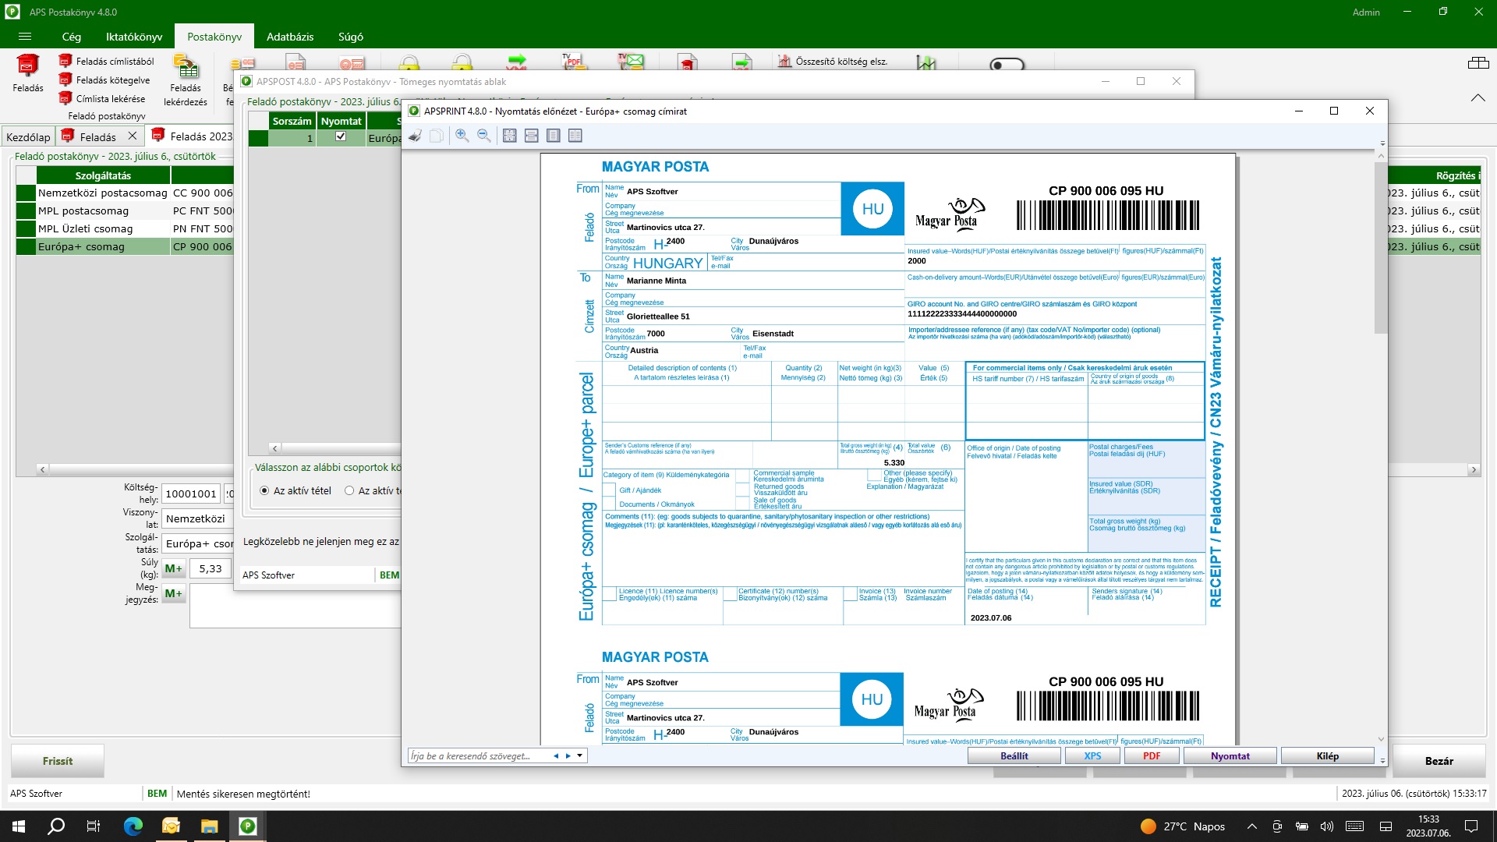Click the Súly field showing 5,33
This screenshot has height=842, width=1497.
point(211,569)
